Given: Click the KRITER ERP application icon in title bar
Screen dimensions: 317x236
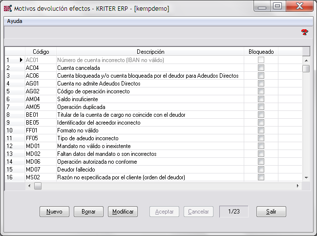Looking at the screenshot, I should pos(7,8).
